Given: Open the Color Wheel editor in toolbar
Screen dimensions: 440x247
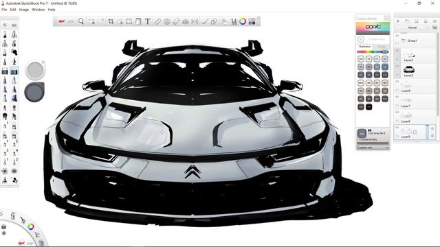Looking at the screenshot, I should (x=243, y=21).
